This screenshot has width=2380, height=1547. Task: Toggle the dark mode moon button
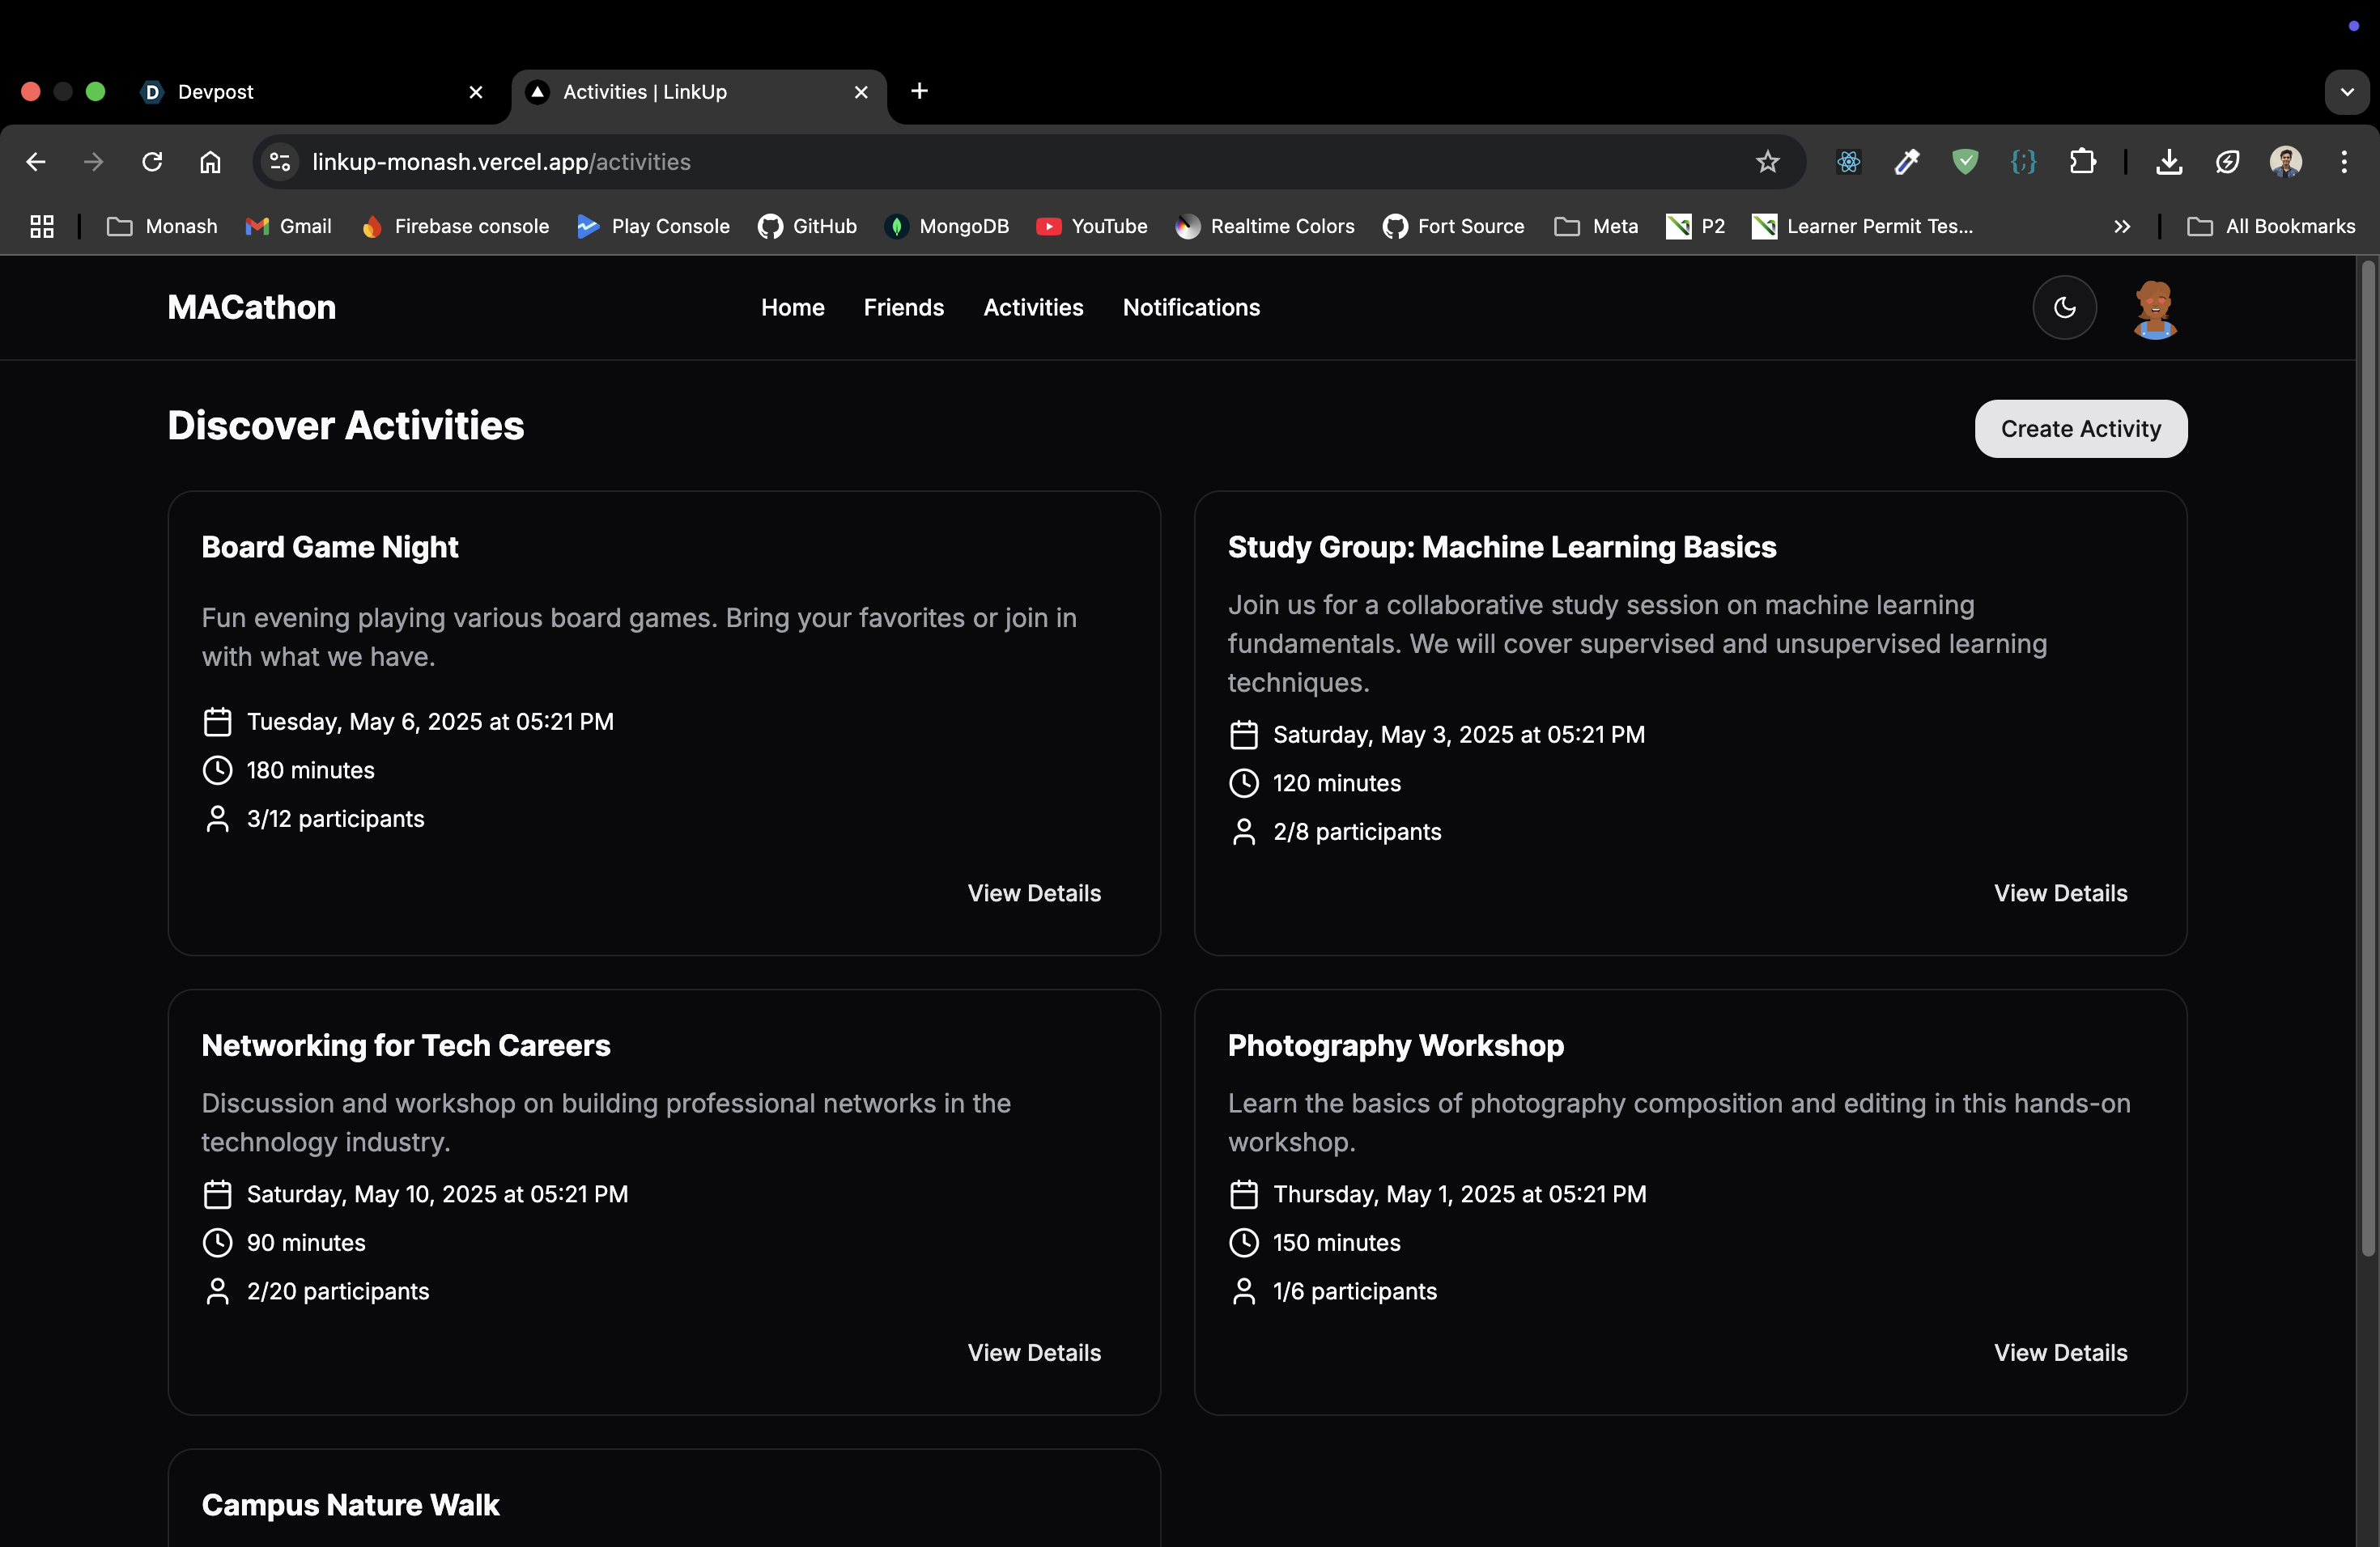[2064, 307]
